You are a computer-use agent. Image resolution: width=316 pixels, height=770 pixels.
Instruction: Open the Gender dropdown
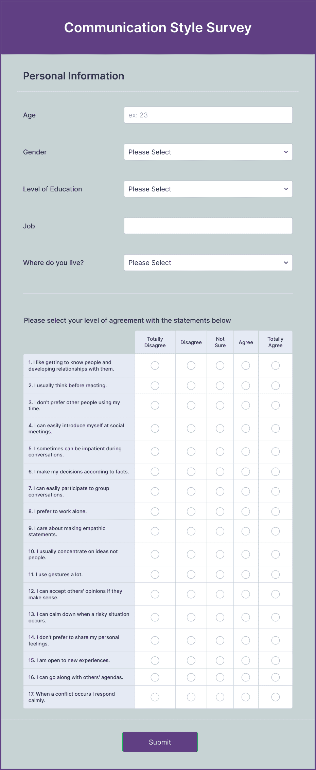pos(208,152)
